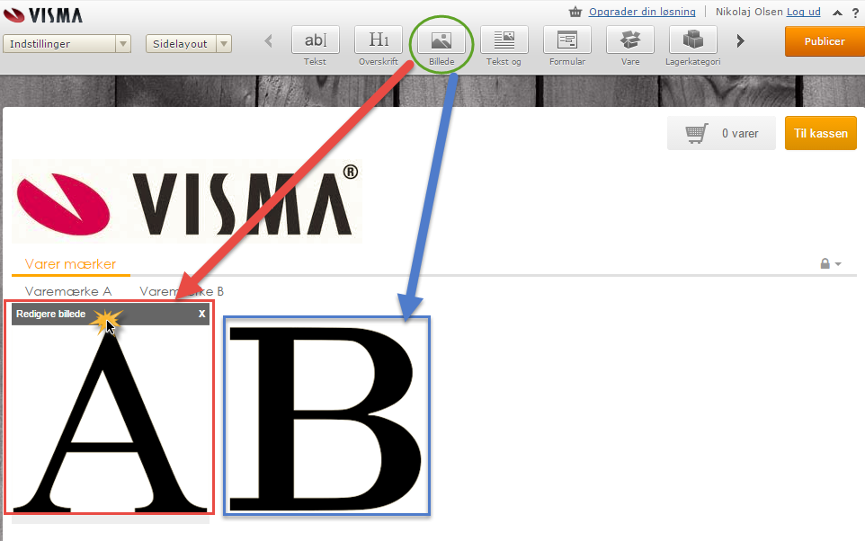The height and width of the screenshot is (541, 865).
Task: Open help via question mark icon
Action: [x=856, y=13]
